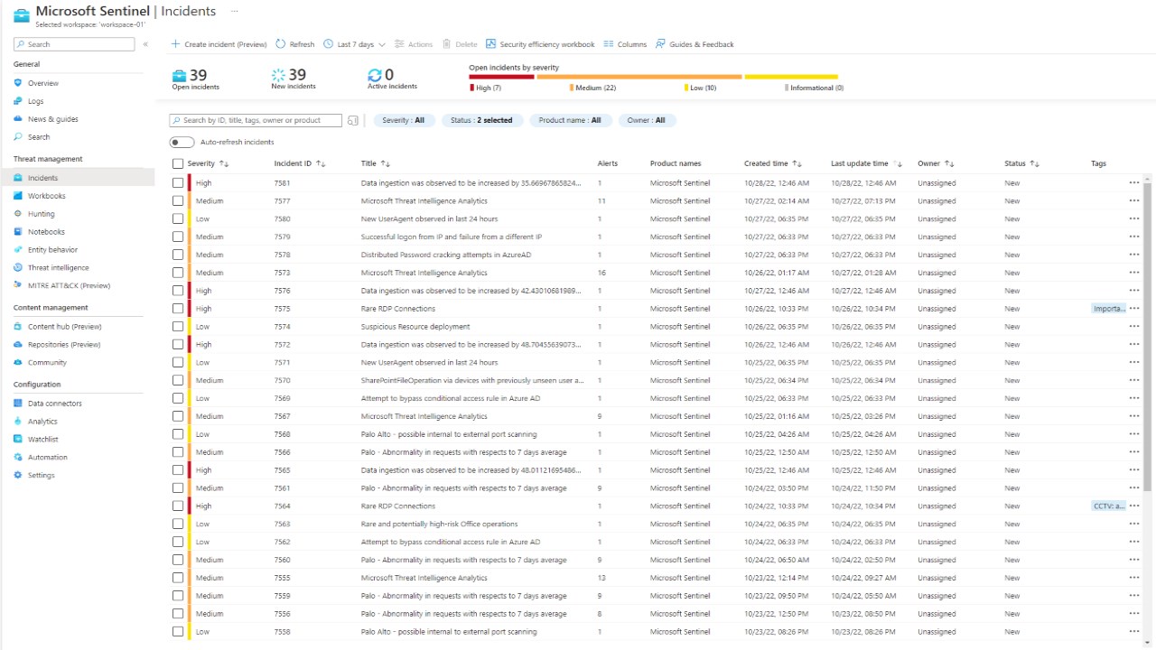Check the select-all incidents checkbox

(178, 164)
